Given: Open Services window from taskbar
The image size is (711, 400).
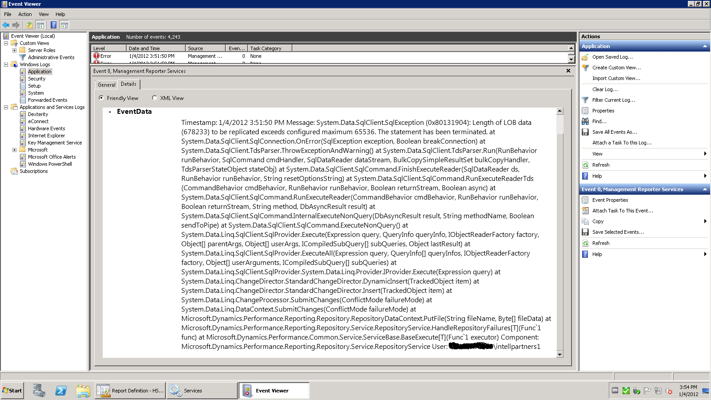Looking at the screenshot, I should click(x=202, y=391).
